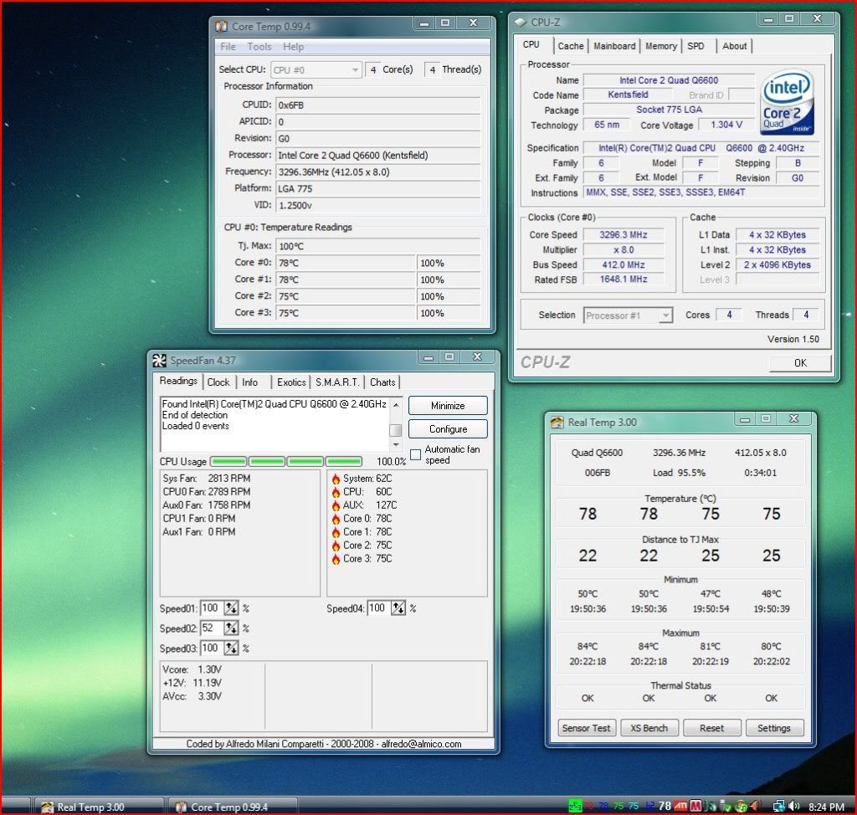Switch to the Mainboard tab in CPU-Z
Viewport: 857px width, 815px height.
pos(614,47)
